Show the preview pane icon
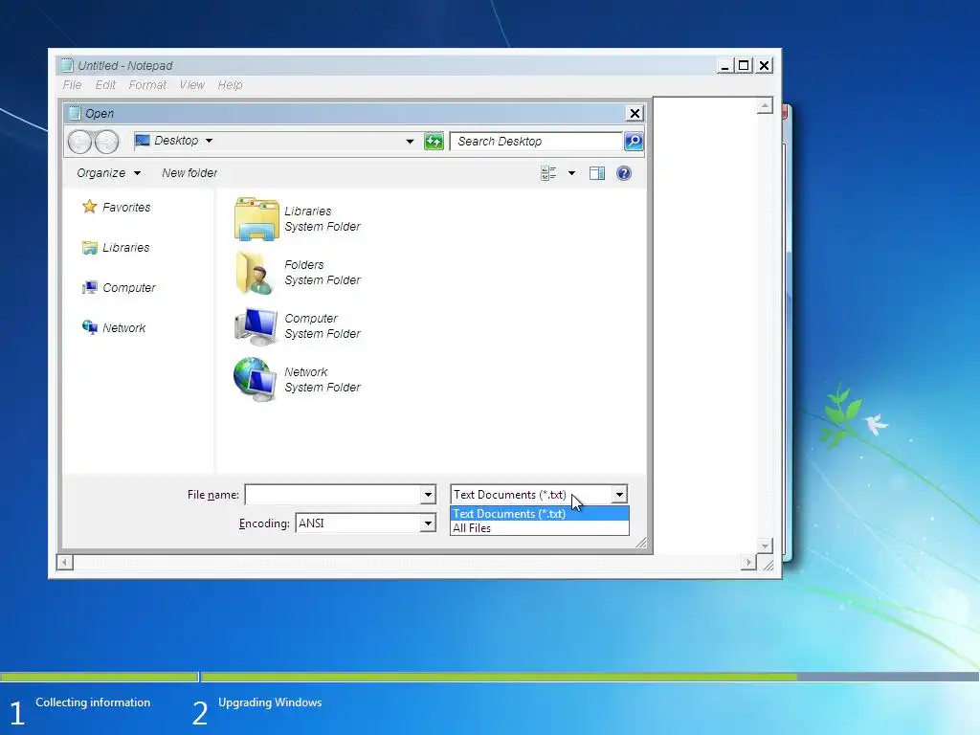 coord(597,173)
